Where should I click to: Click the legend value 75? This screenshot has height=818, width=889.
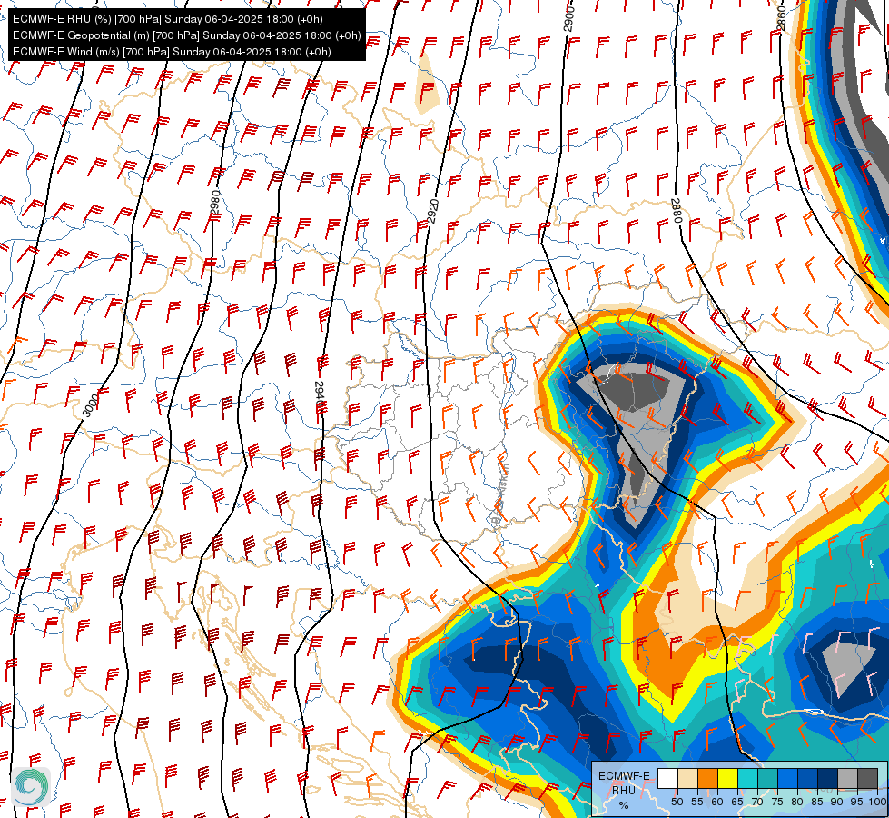[777, 802]
